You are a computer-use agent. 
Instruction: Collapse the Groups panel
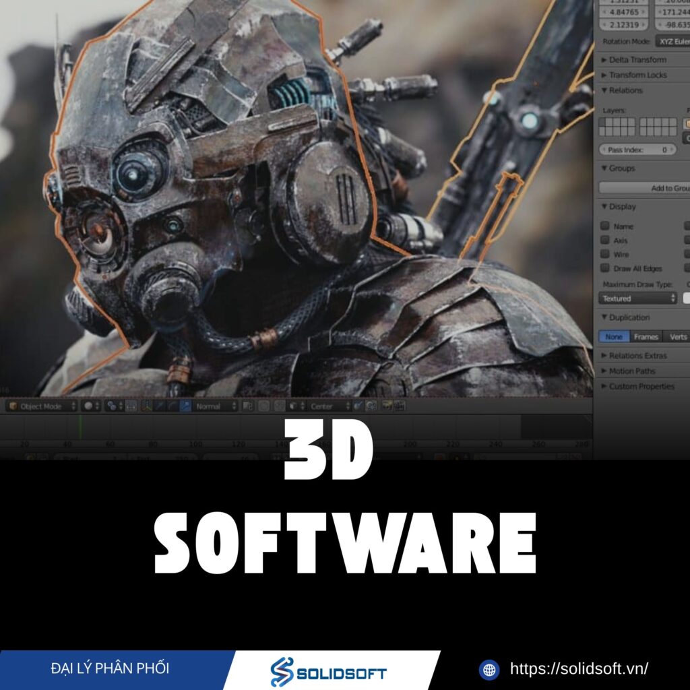tap(618, 168)
